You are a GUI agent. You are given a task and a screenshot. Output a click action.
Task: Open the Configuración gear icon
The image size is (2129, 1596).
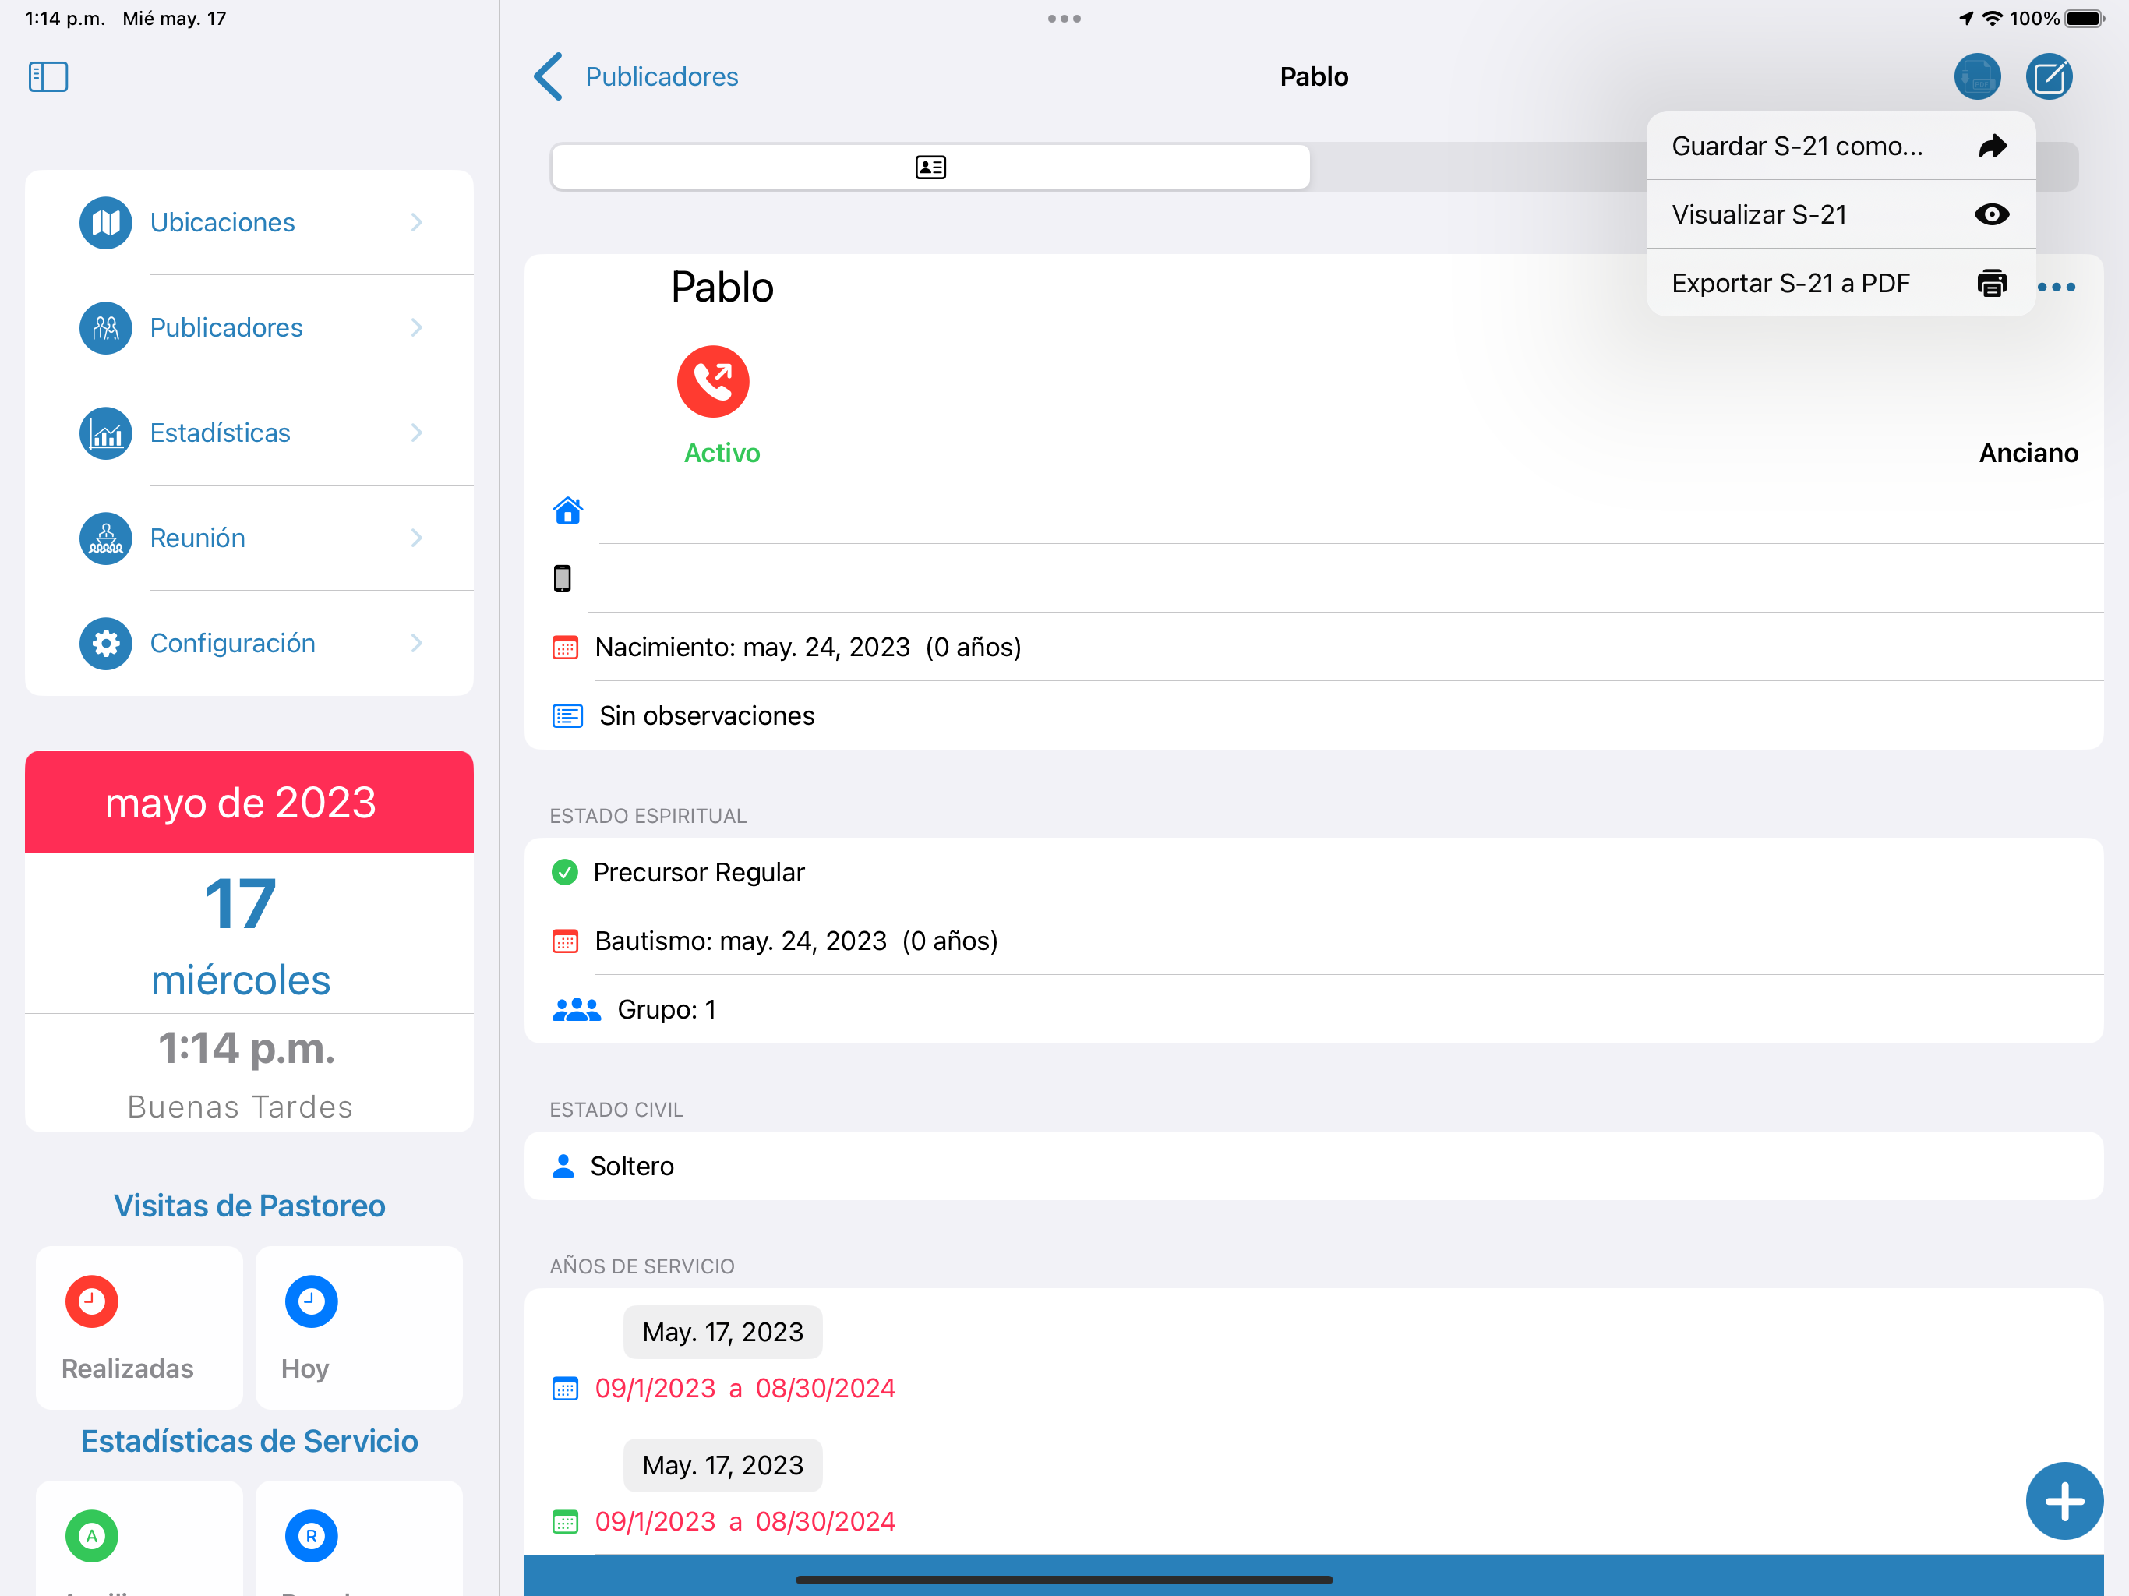(106, 643)
